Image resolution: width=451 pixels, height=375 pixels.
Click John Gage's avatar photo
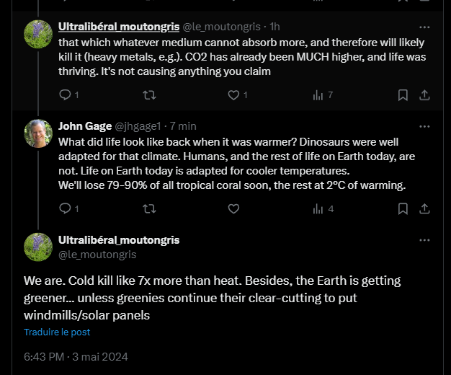tap(37, 133)
